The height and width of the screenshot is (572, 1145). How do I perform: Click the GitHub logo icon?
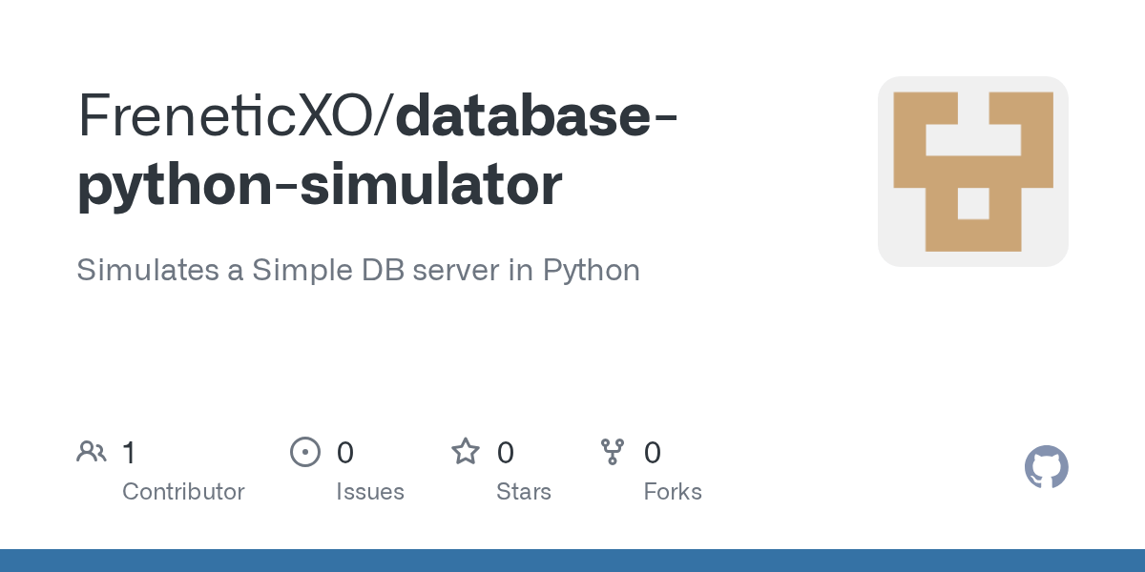click(x=1046, y=467)
